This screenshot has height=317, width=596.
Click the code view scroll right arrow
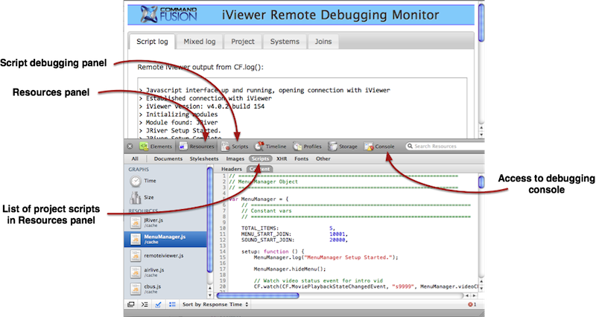pos(475,295)
